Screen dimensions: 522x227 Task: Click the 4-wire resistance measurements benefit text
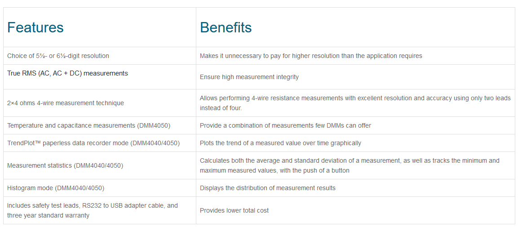pyautogui.click(x=355, y=103)
